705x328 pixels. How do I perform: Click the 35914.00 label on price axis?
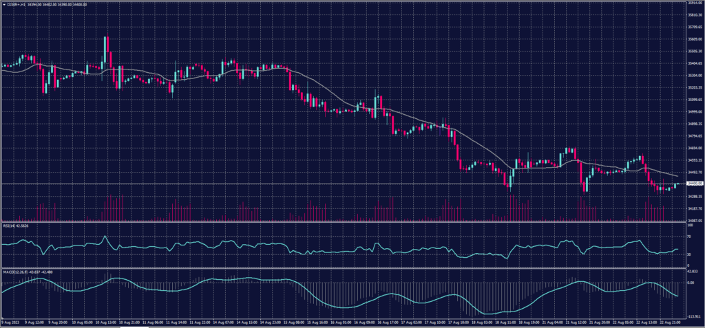(x=693, y=3)
